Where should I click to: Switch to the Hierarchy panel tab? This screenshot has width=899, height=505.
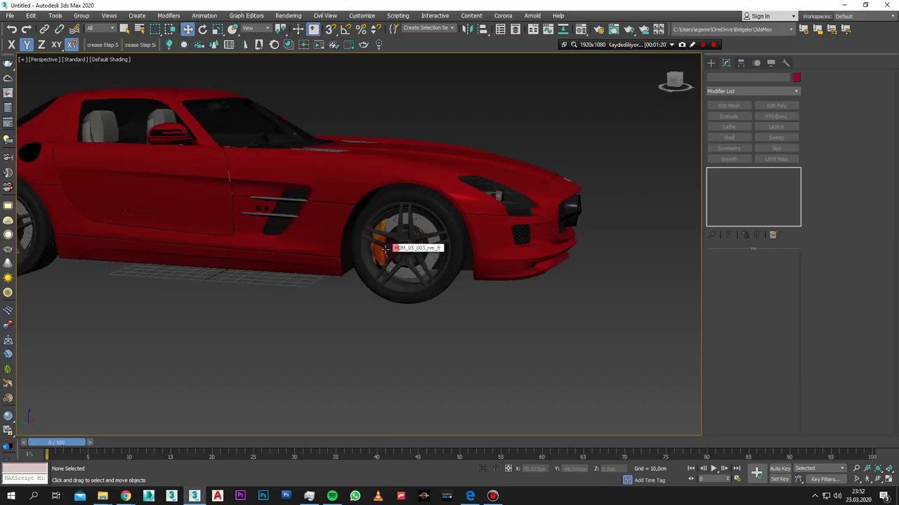click(x=741, y=63)
